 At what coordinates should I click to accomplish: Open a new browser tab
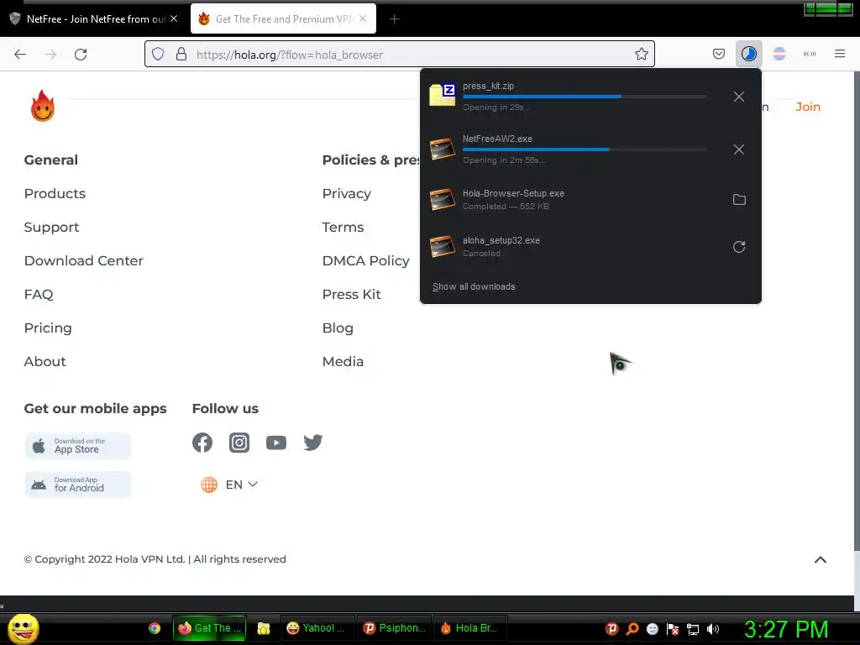coord(394,19)
